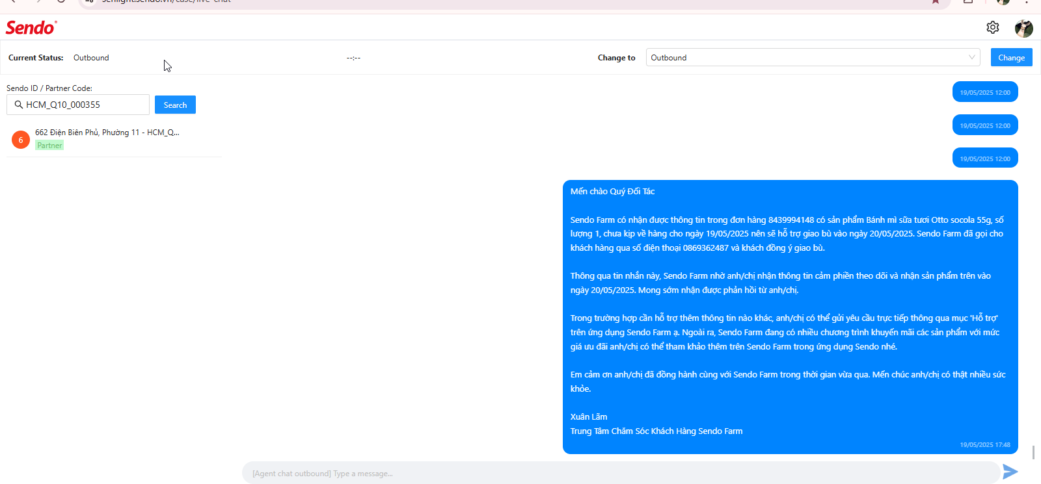Send message with paper plane icon
Viewport: 1041px width, 484px height.
point(1010,472)
